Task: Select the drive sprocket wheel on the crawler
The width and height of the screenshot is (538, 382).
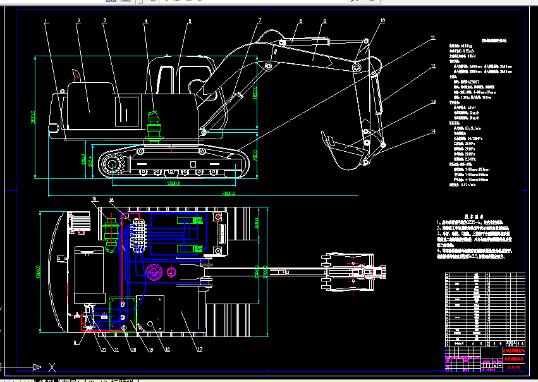Action: [112, 165]
